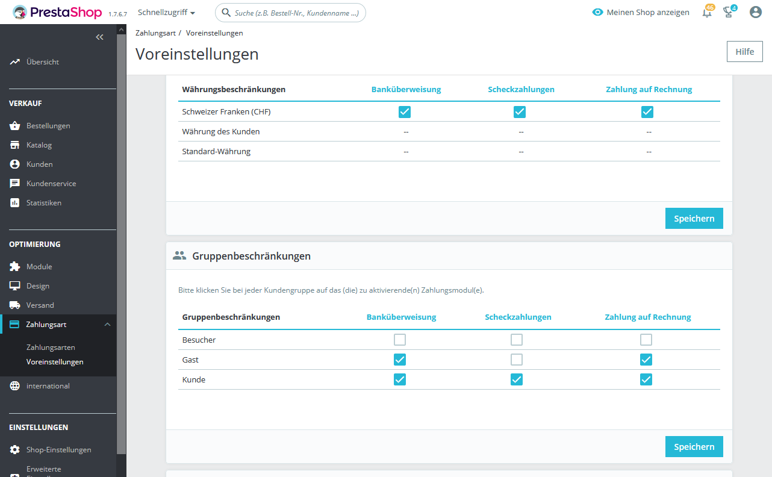
Task: Open the user profile avatar icon
Action: (x=756, y=12)
